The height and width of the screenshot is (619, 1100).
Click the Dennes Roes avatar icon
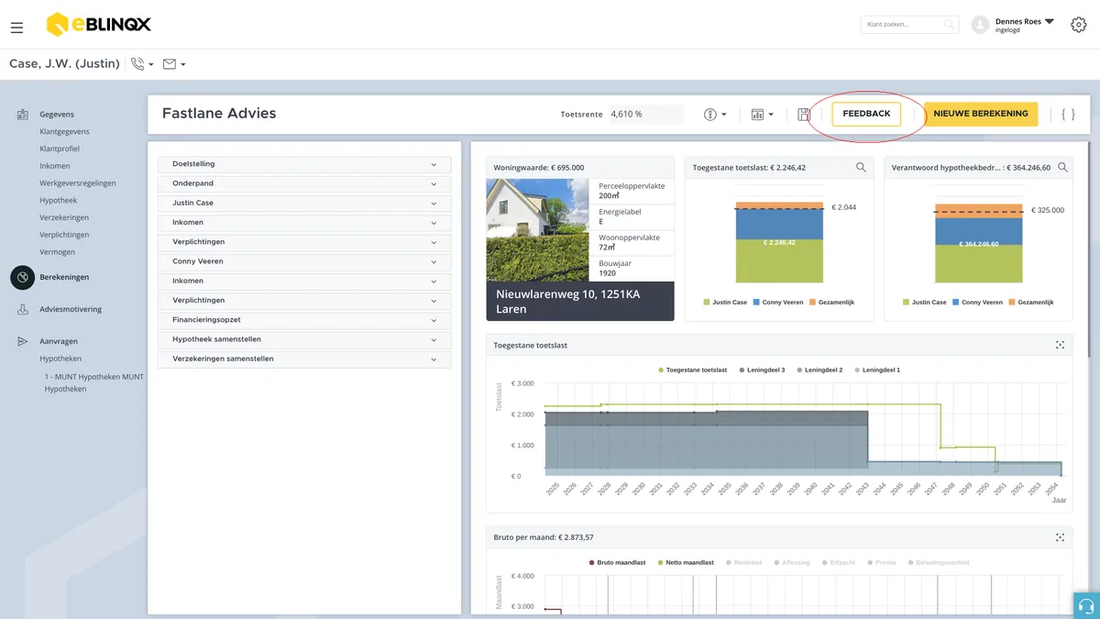coord(980,25)
